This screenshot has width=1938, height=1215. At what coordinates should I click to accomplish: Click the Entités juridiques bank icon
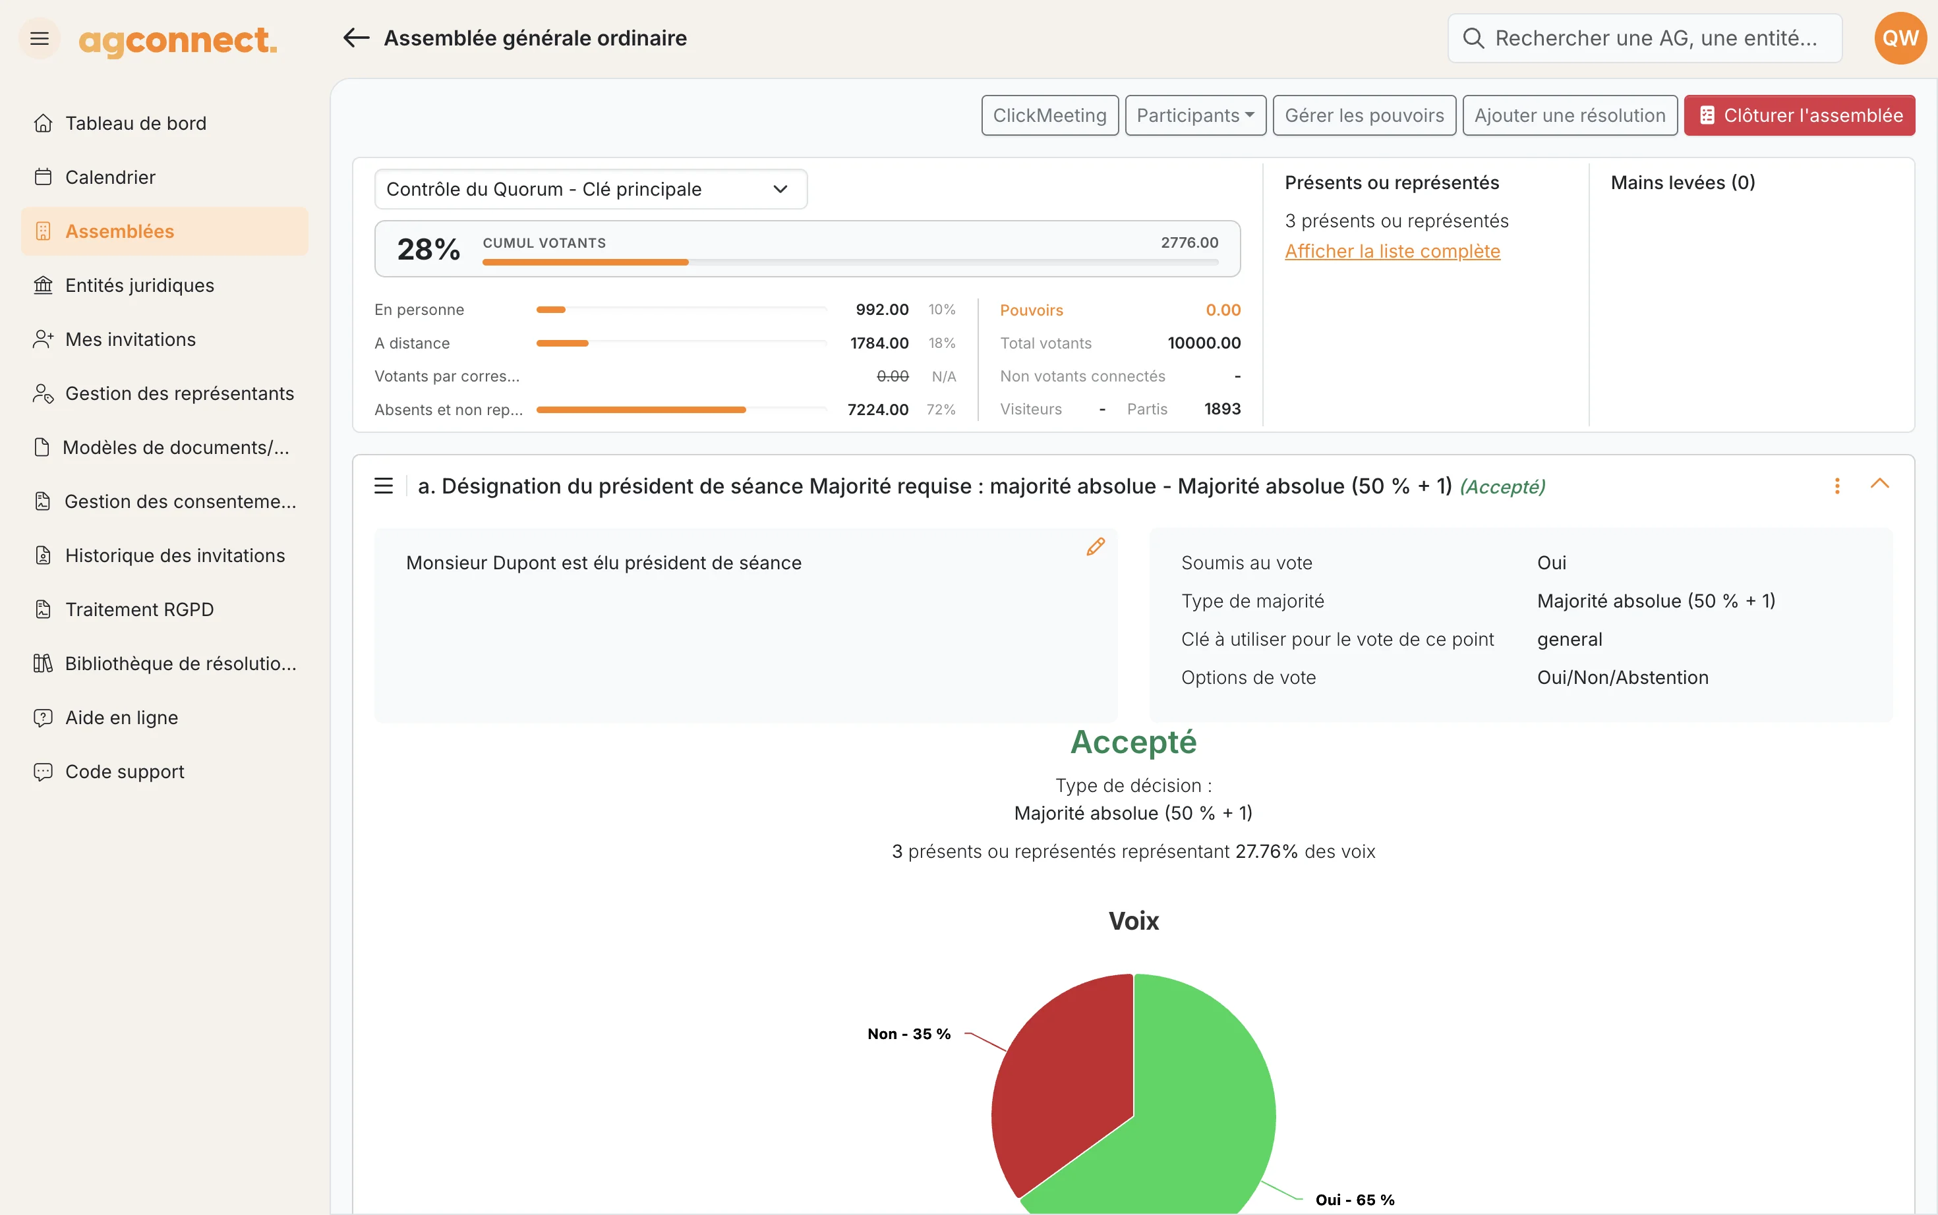point(44,285)
